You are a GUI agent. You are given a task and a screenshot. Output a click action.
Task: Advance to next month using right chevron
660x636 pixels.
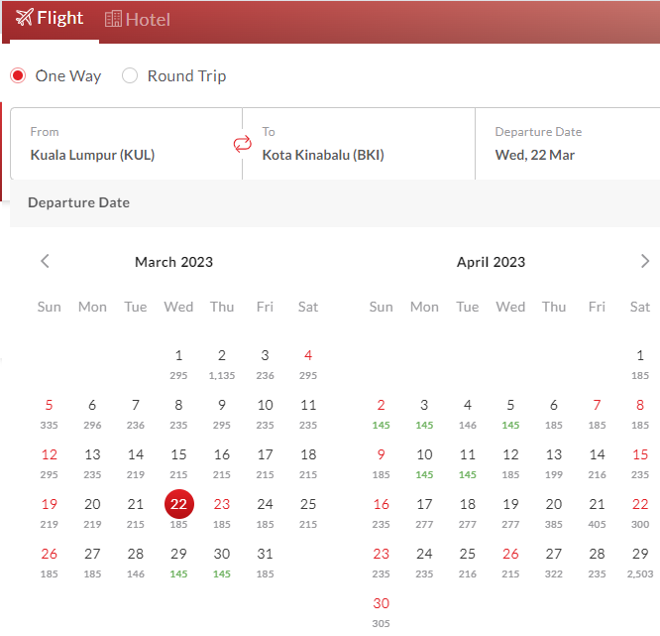pos(646,262)
